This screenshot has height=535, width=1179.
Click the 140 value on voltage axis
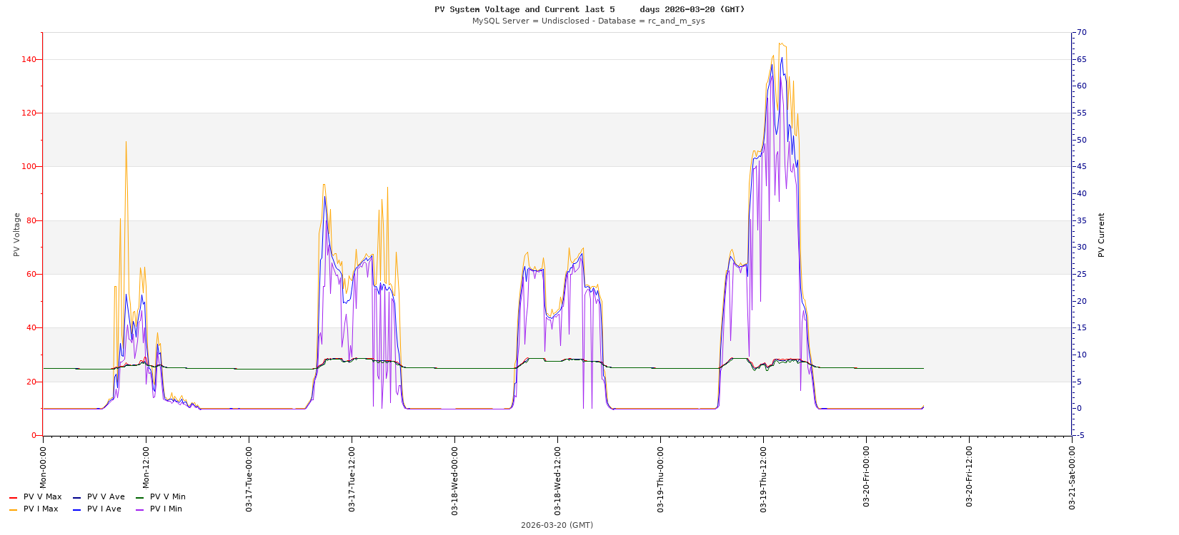tap(29, 59)
